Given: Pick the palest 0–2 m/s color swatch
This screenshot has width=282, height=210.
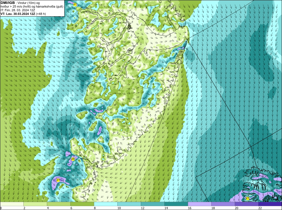Looking at the screenshot, I should click(x=12, y=204).
